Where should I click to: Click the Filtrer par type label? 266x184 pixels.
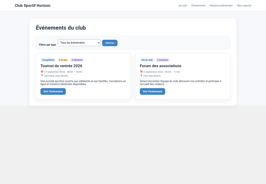48,45
